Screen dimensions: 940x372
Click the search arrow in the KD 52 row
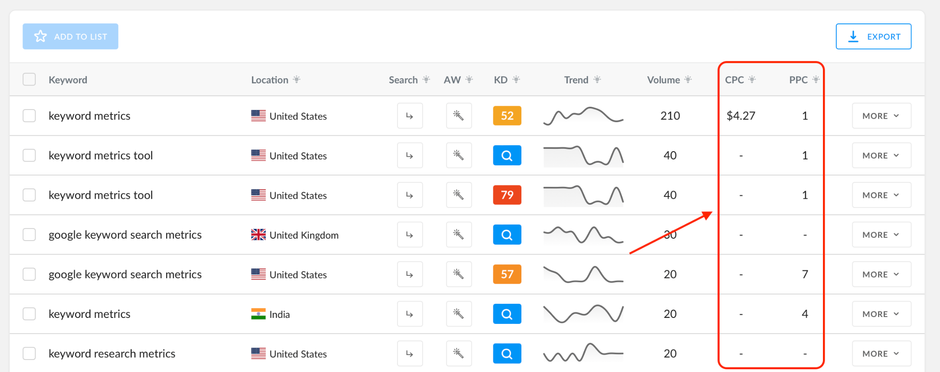[x=410, y=116]
